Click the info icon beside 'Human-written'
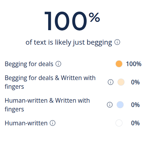This screenshot has width=147, height=143. (x=53, y=123)
